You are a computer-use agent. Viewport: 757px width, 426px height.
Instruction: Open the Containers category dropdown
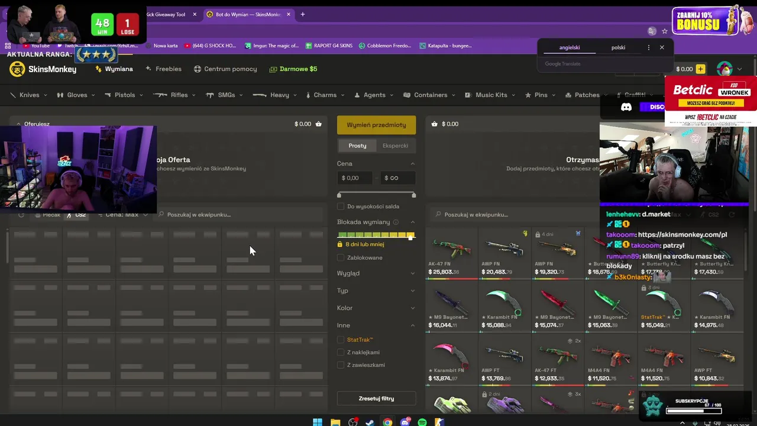point(429,95)
